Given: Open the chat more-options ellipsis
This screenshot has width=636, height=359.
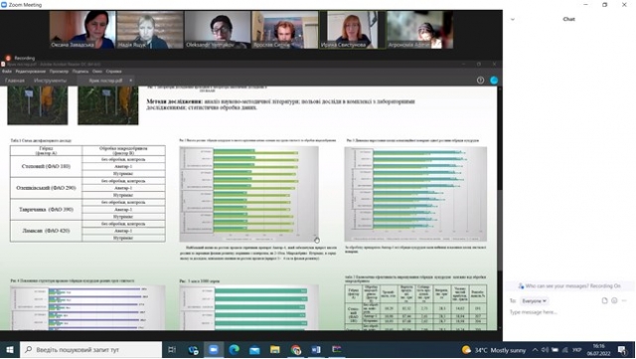Looking at the screenshot, I should click(x=624, y=301).
